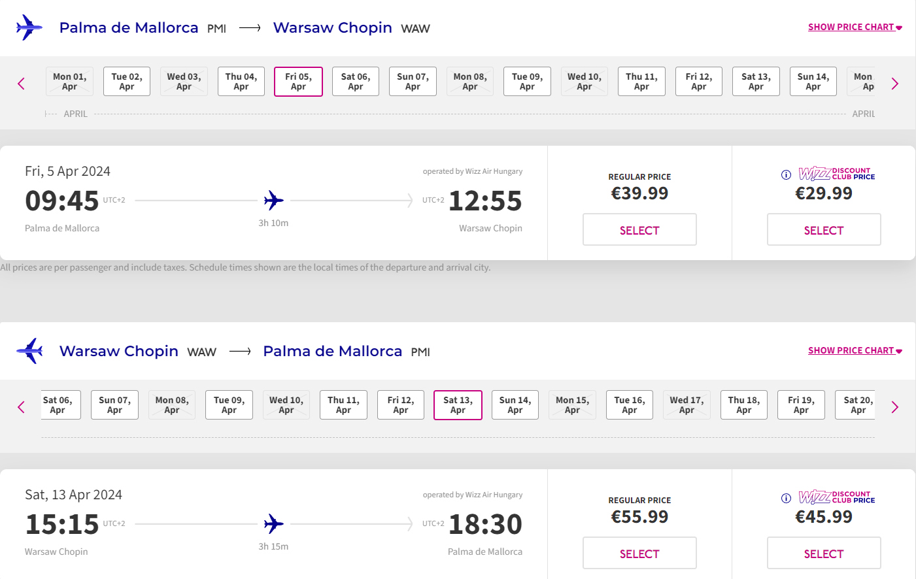916x579 pixels.
Task: Select regular price €55.99 return fare
Action: (x=639, y=554)
